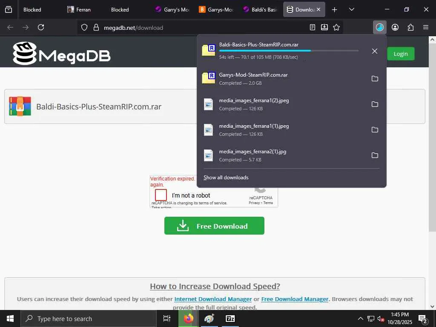Switch to the Ferran tab
436x327 pixels.
click(x=83, y=9)
